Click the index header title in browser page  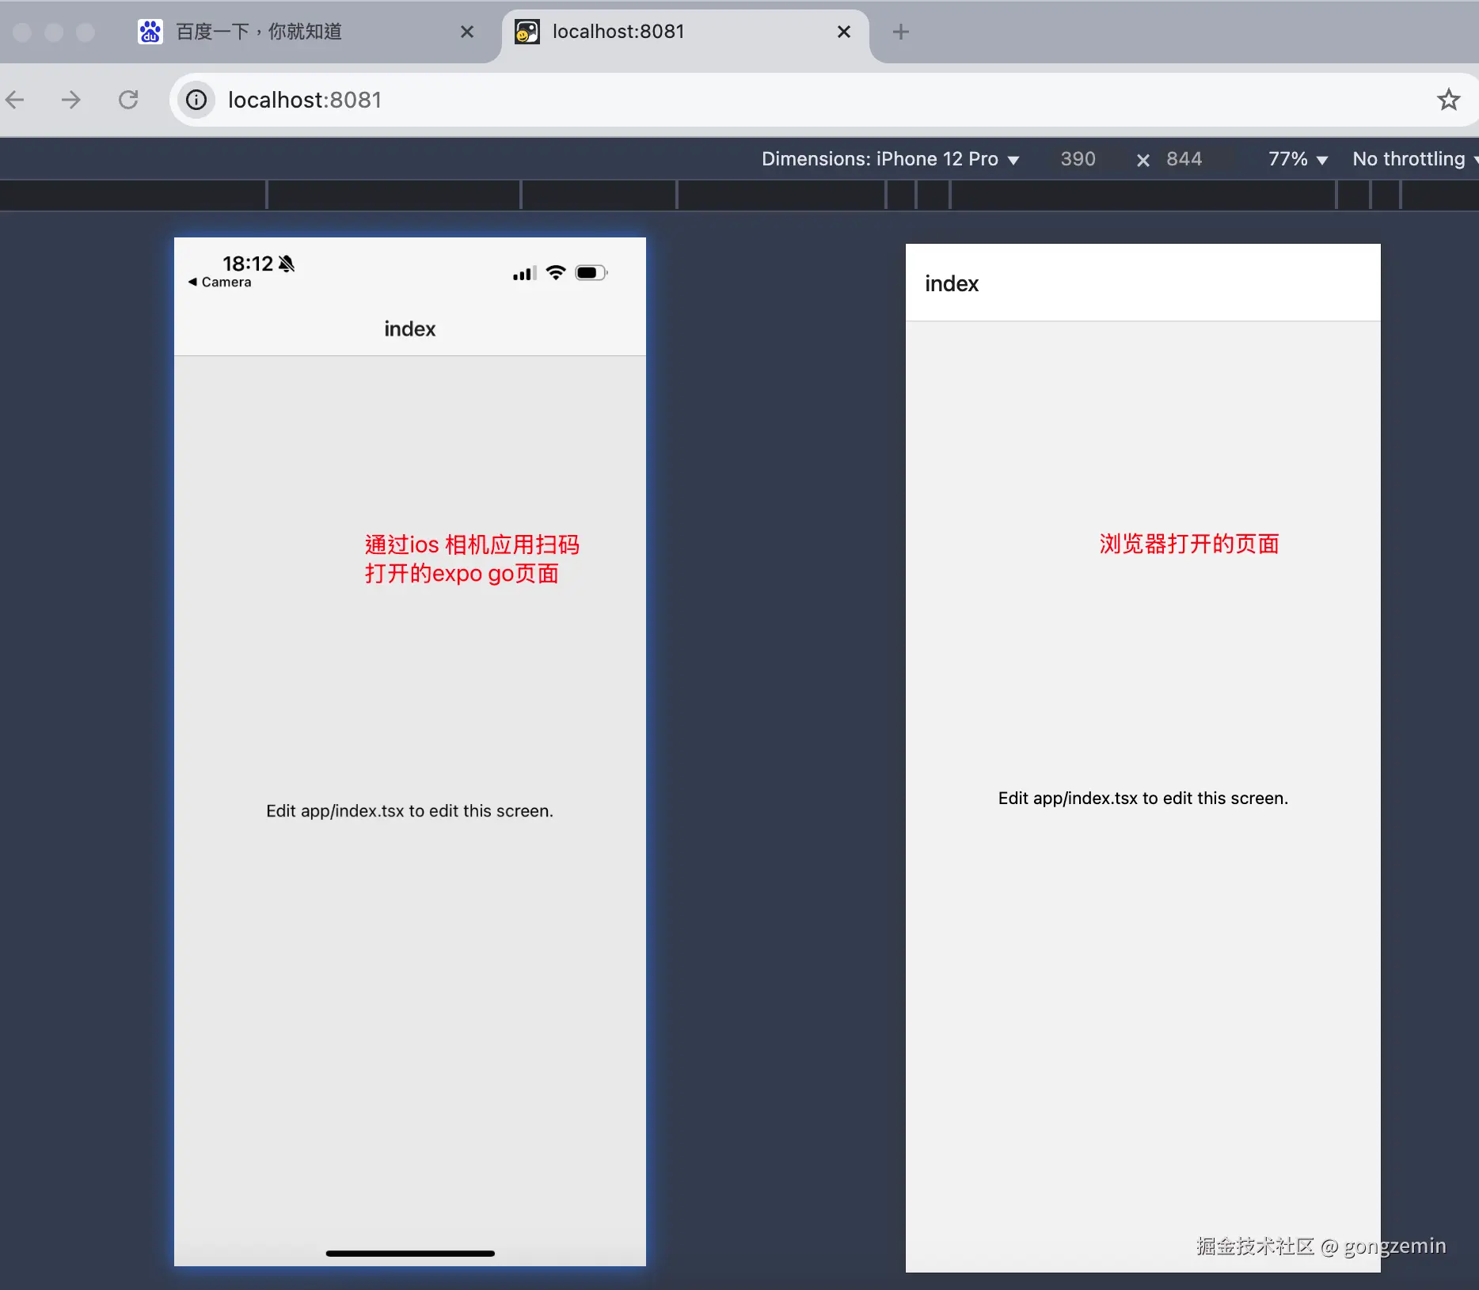click(952, 283)
